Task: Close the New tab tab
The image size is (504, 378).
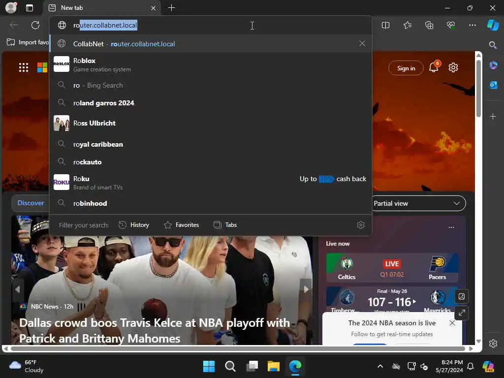Action: point(154,8)
